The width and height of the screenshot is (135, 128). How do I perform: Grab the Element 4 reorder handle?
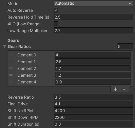point(11,82)
